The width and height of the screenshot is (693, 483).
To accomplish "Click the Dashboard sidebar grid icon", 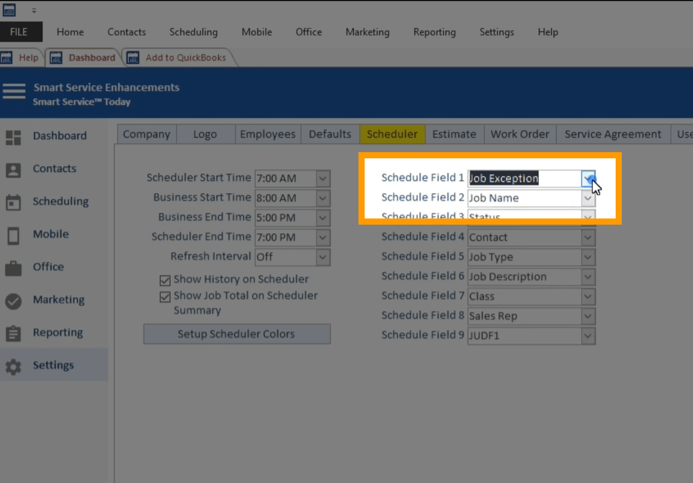I will pyautogui.click(x=14, y=137).
